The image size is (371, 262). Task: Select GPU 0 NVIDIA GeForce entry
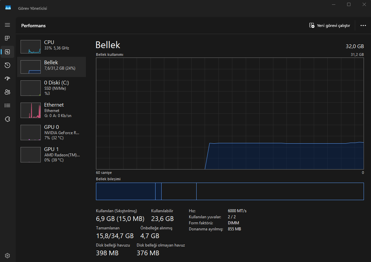coord(52,133)
